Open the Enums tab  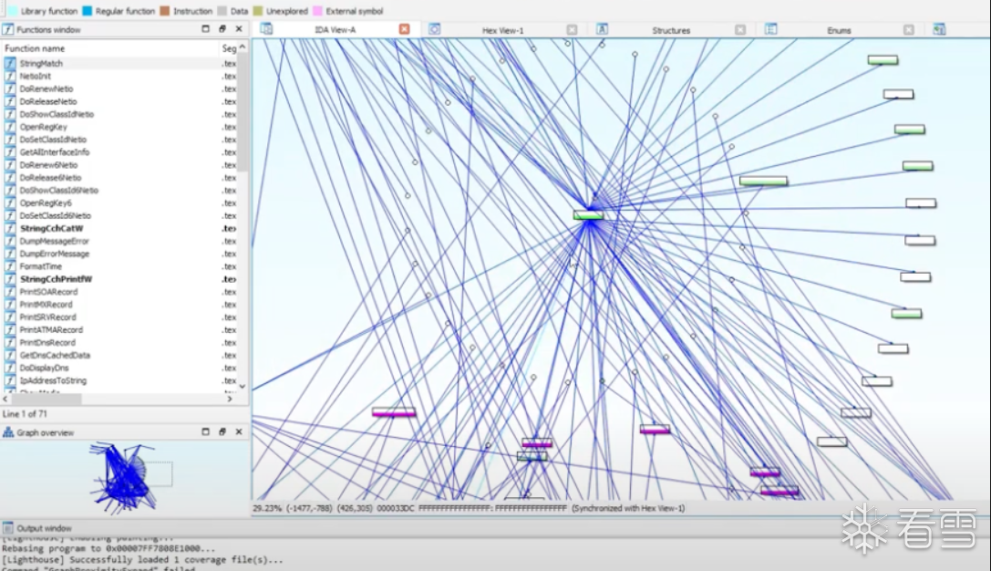(839, 30)
